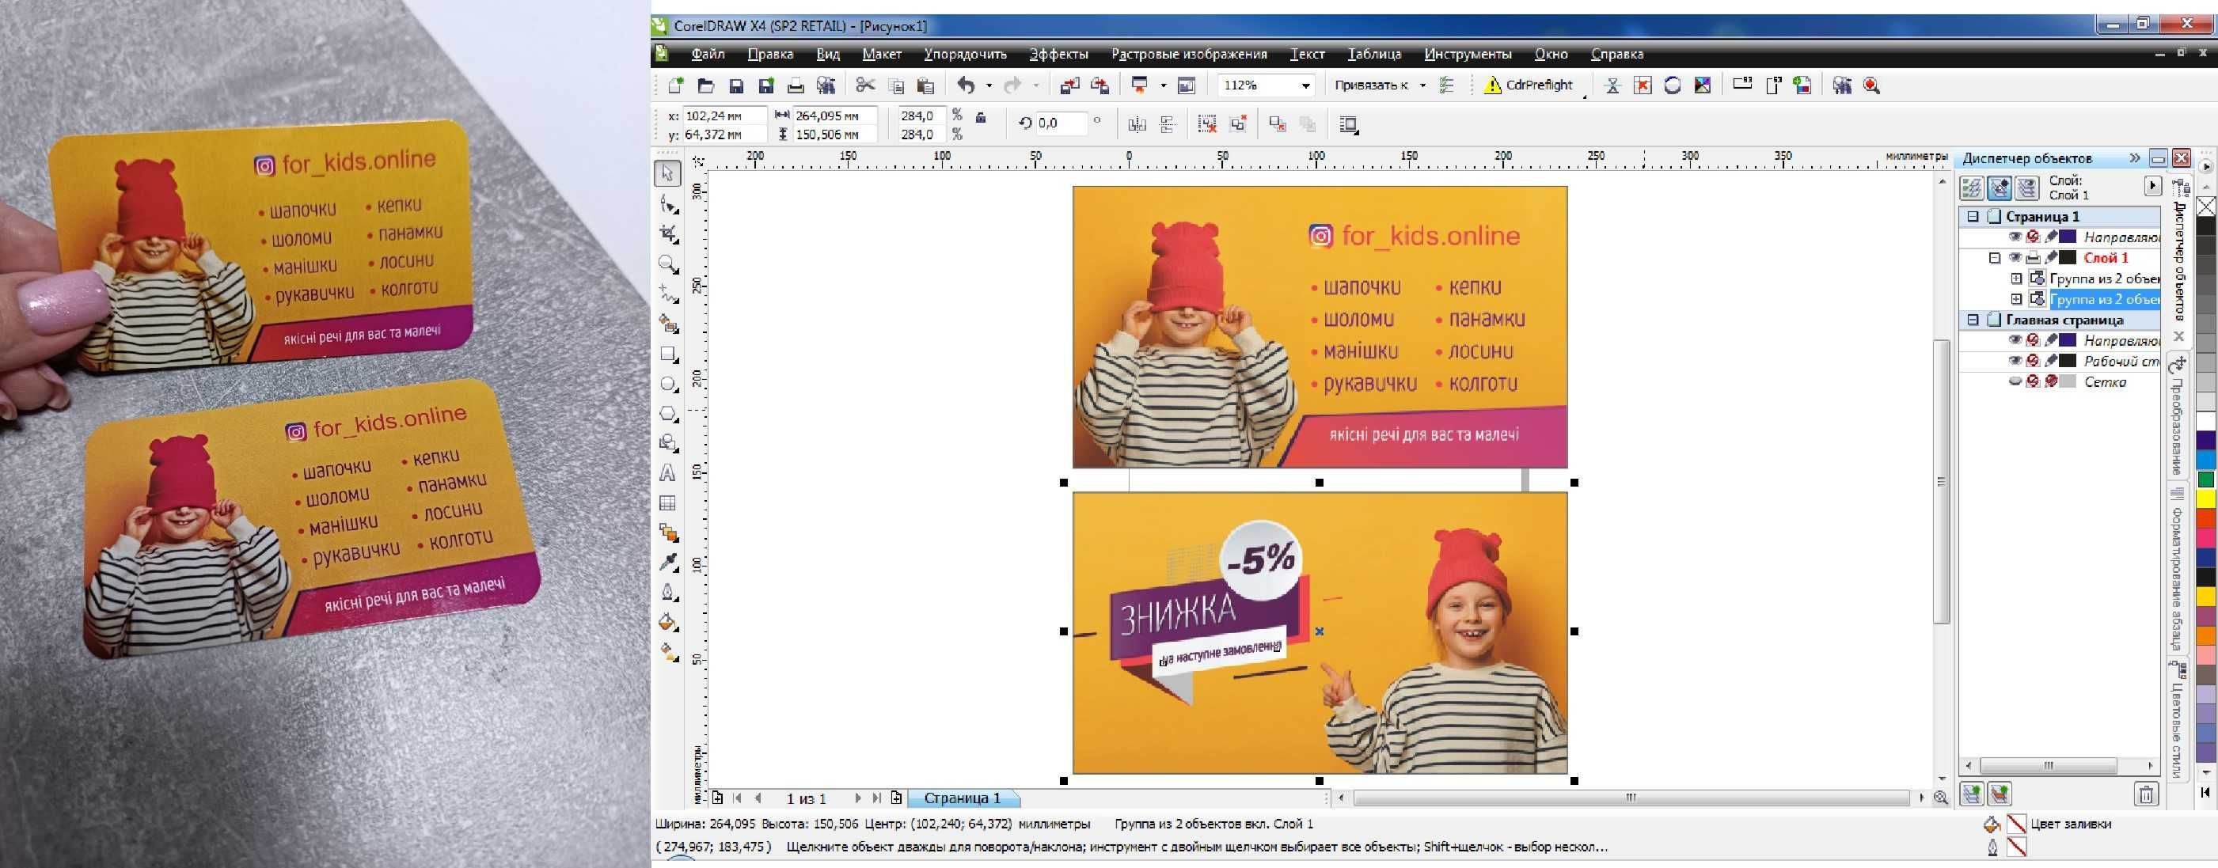Screen dimensions: 2218x868
Task: Expand the first Группа из 2 объектов
Action: click(x=2016, y=278)
